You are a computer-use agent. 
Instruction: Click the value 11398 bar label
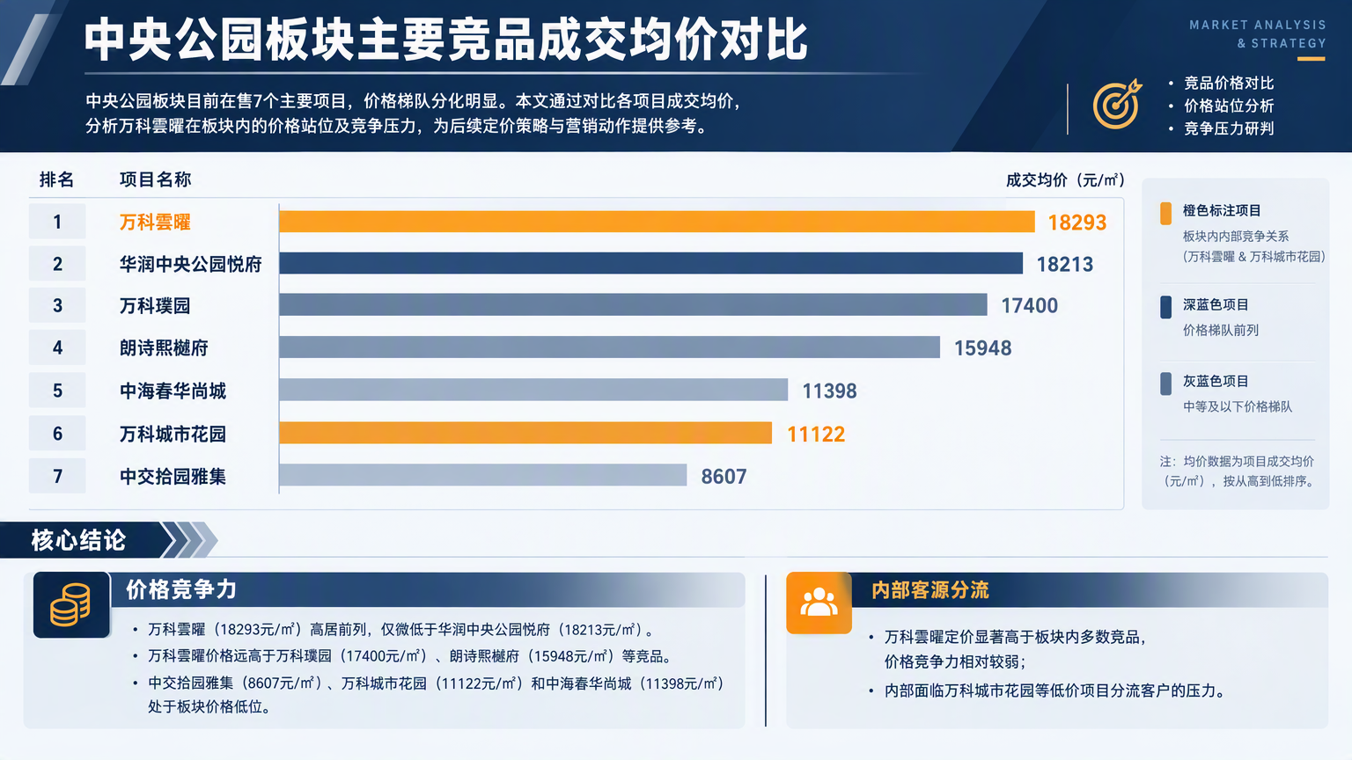pos(829,391)
